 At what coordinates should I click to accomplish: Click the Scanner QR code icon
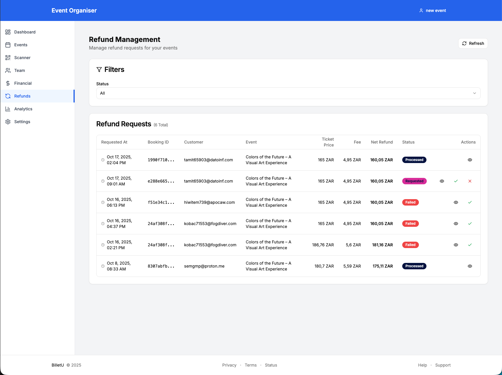point(8,58)
